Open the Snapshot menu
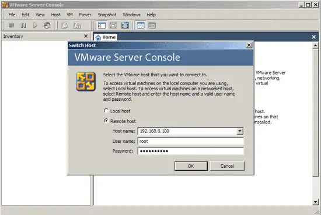Image resolution: width=321 pixels, height=215 pixels. point(107,15)
